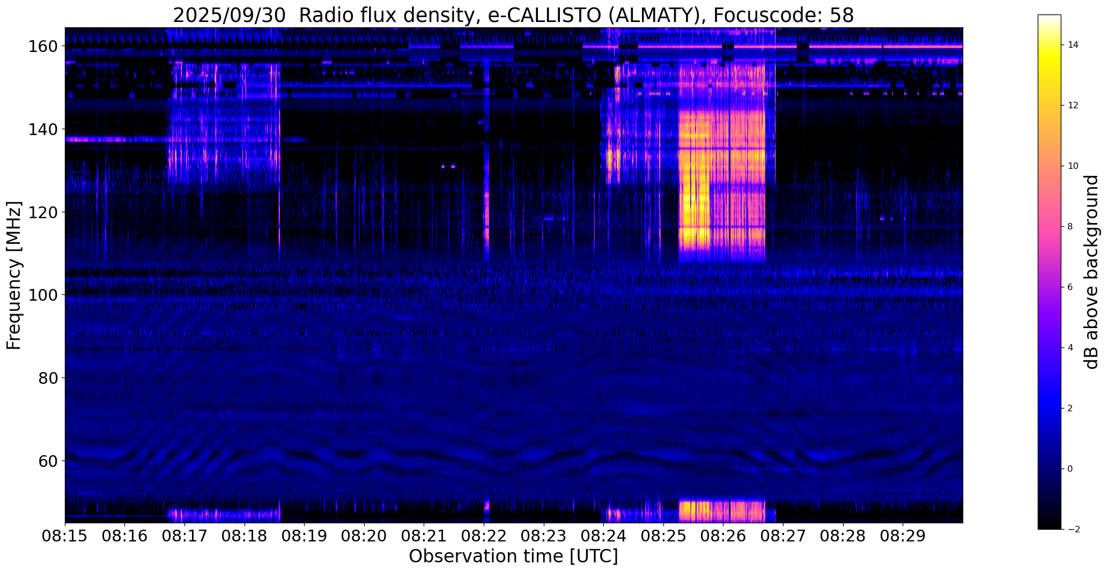Click the 60 MHz frequency tick label

pos(49,460)
